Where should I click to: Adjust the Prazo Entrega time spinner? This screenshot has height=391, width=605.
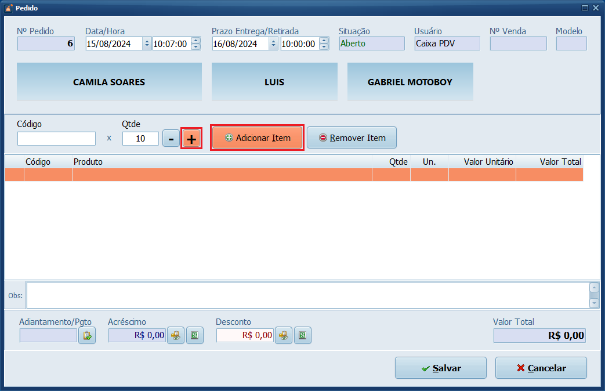pyautogui.click(x=324, y=44)
